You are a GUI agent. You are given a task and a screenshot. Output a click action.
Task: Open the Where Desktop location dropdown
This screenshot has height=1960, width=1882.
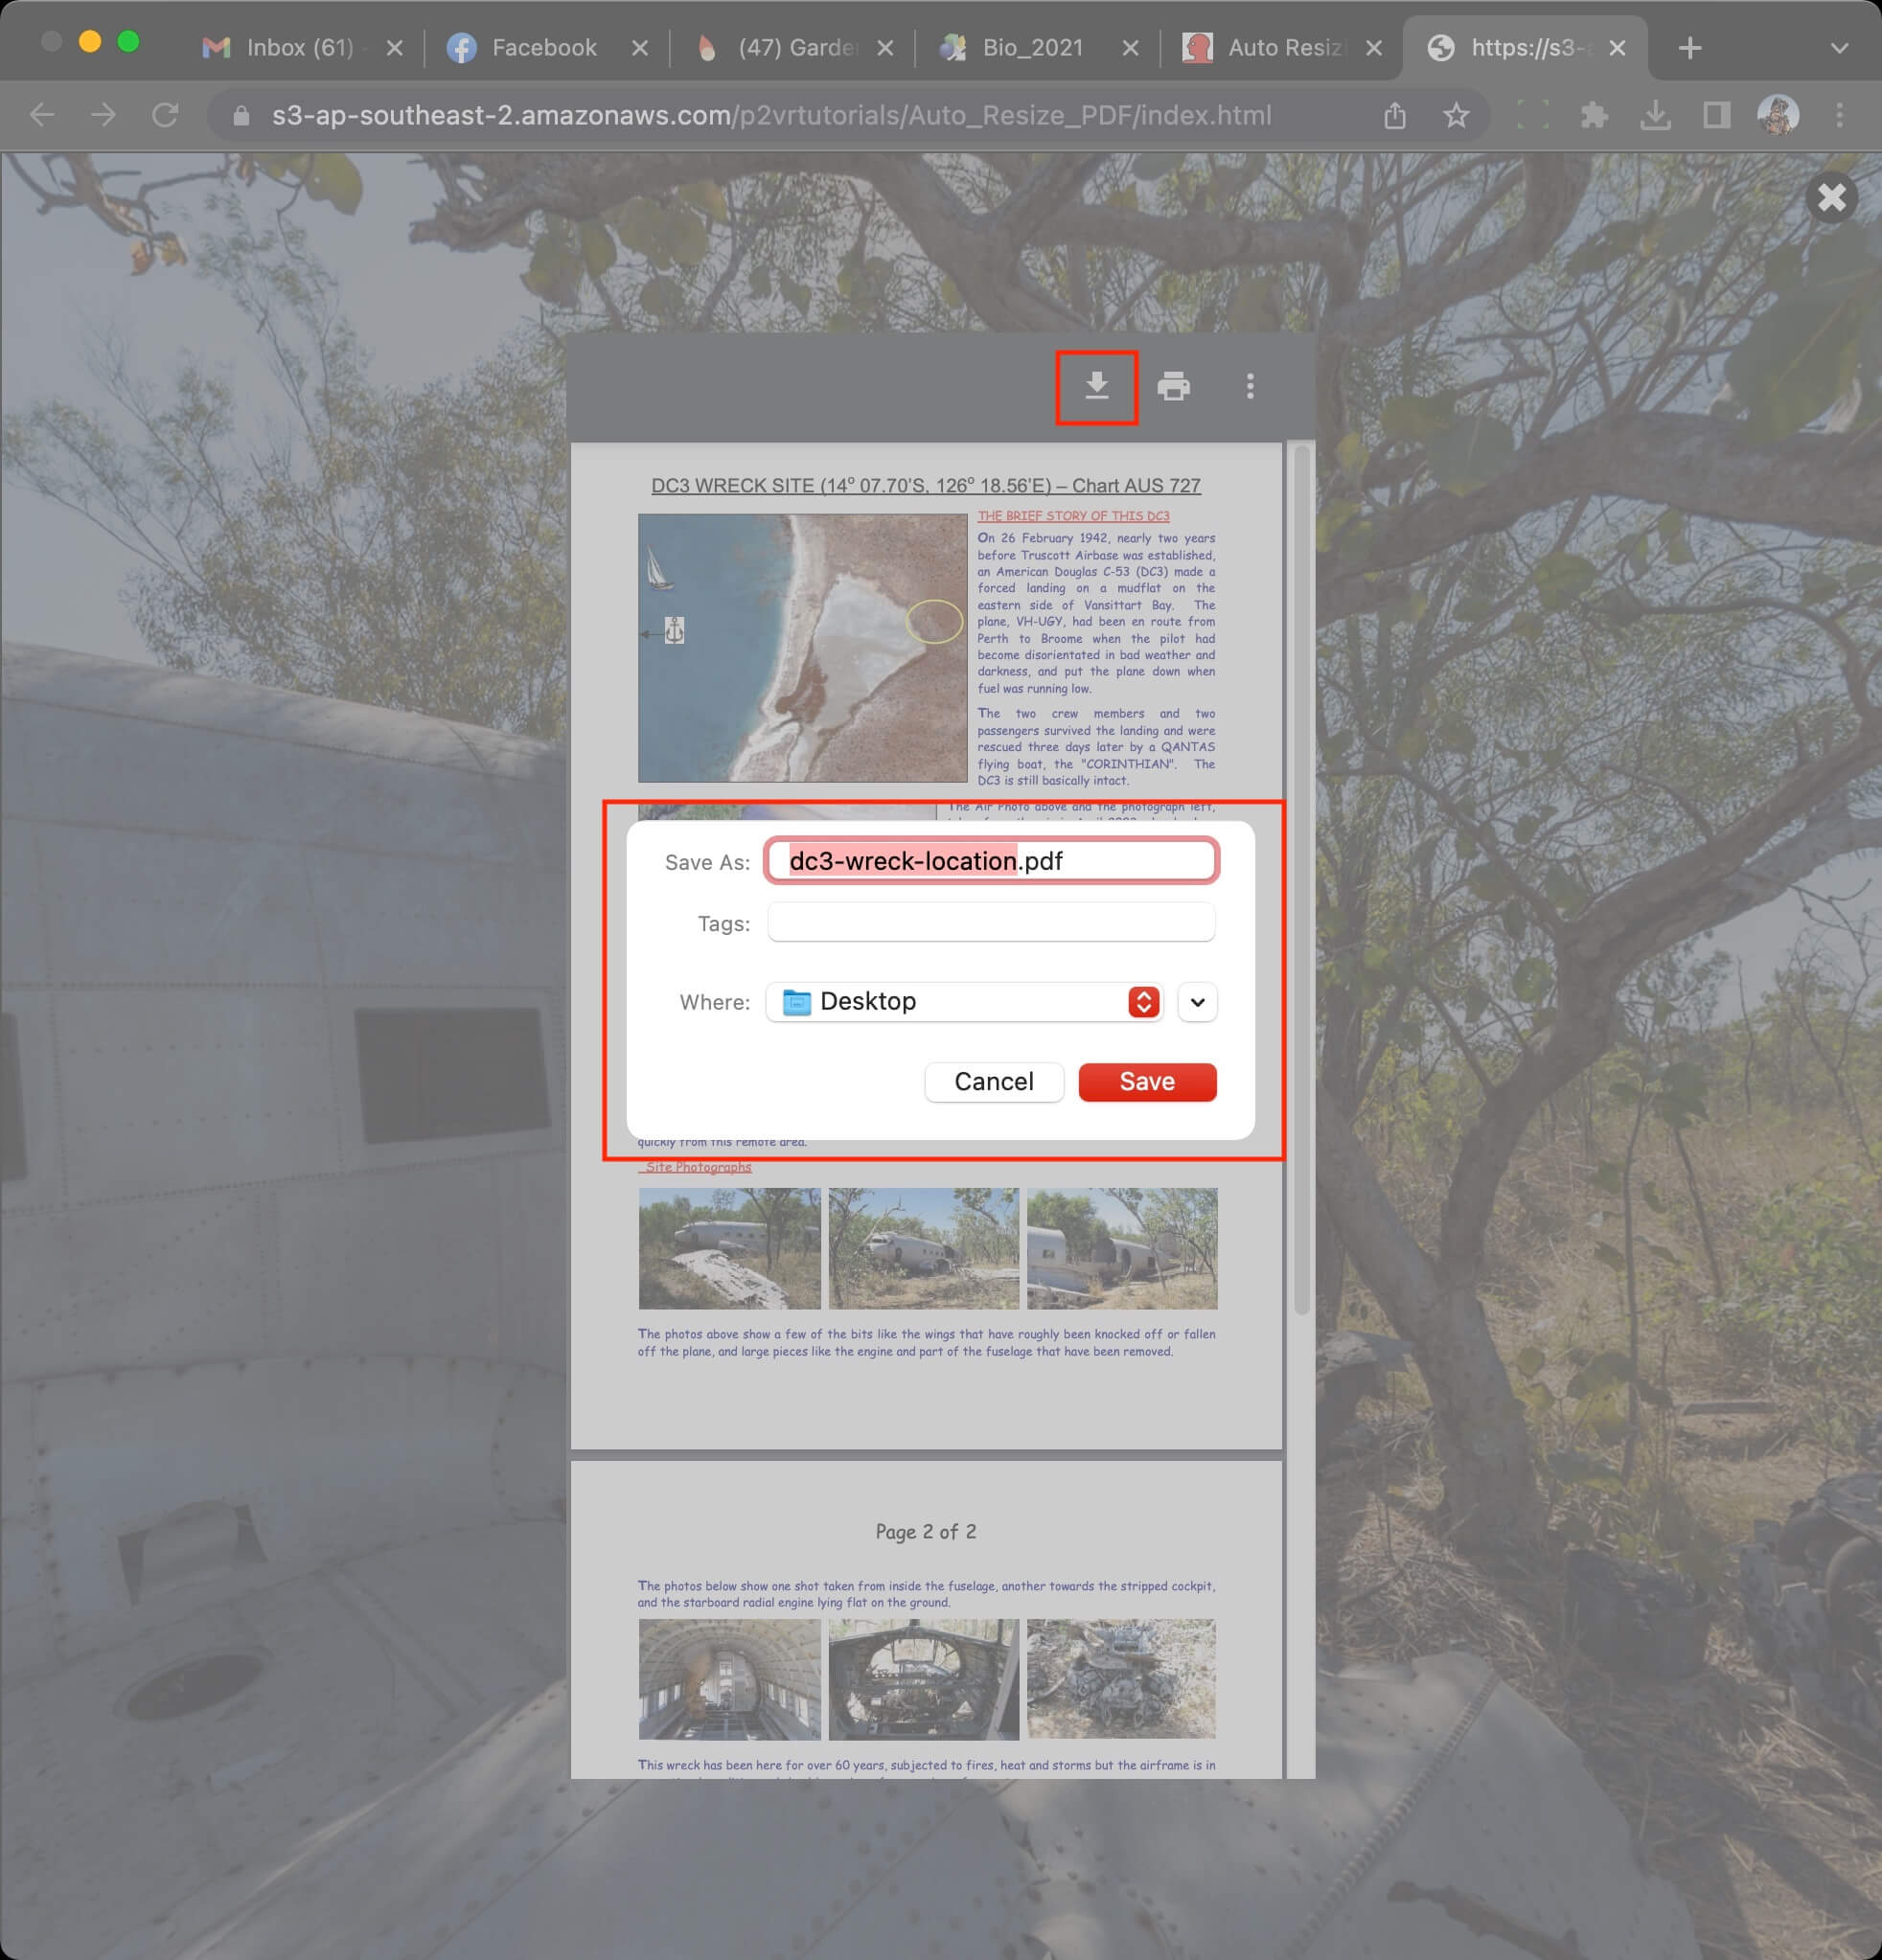pyautogui.click(x=963, y=1002)
